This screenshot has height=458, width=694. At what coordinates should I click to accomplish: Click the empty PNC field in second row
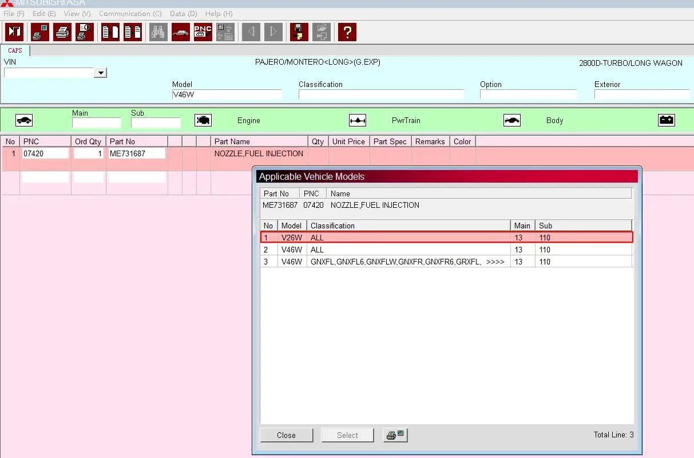point(45,177)
